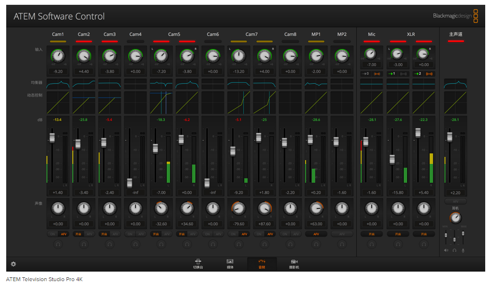Open the settings gear icon
The height and width of the screenshot is (284, 490).
(x=13, y=264)
